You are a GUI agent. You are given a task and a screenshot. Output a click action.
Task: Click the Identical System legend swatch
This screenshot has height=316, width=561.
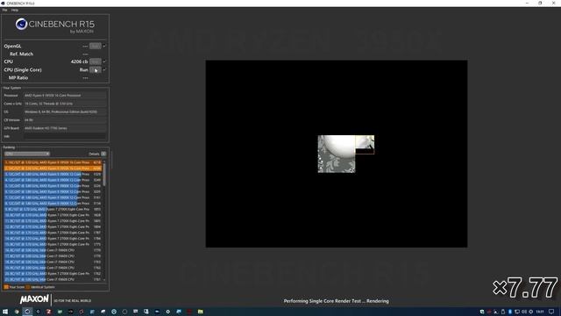point(28,287)
